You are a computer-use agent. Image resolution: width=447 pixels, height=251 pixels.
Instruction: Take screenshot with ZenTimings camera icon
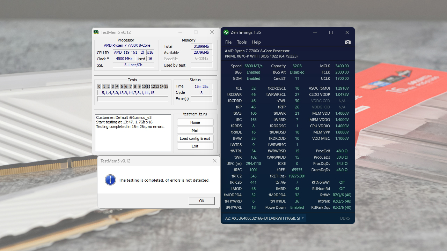[x=347, y=42]
